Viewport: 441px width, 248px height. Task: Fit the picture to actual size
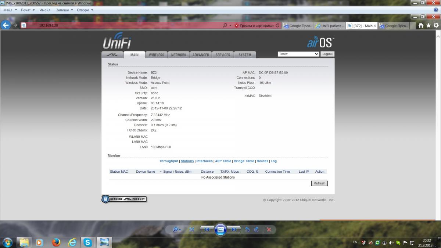coord(191,229)
